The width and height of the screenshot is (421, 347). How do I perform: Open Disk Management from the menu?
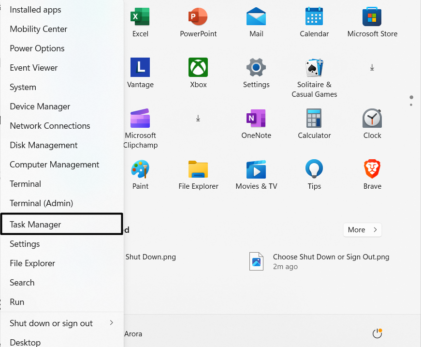[x=44, y=145]
